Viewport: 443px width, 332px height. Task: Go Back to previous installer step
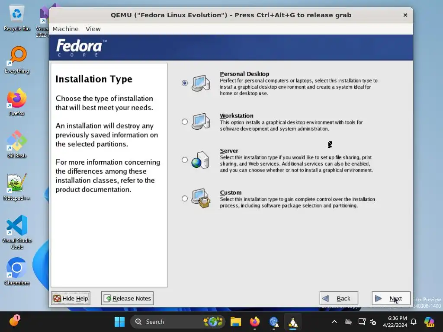pyautogui.click(x=339, y=298)
